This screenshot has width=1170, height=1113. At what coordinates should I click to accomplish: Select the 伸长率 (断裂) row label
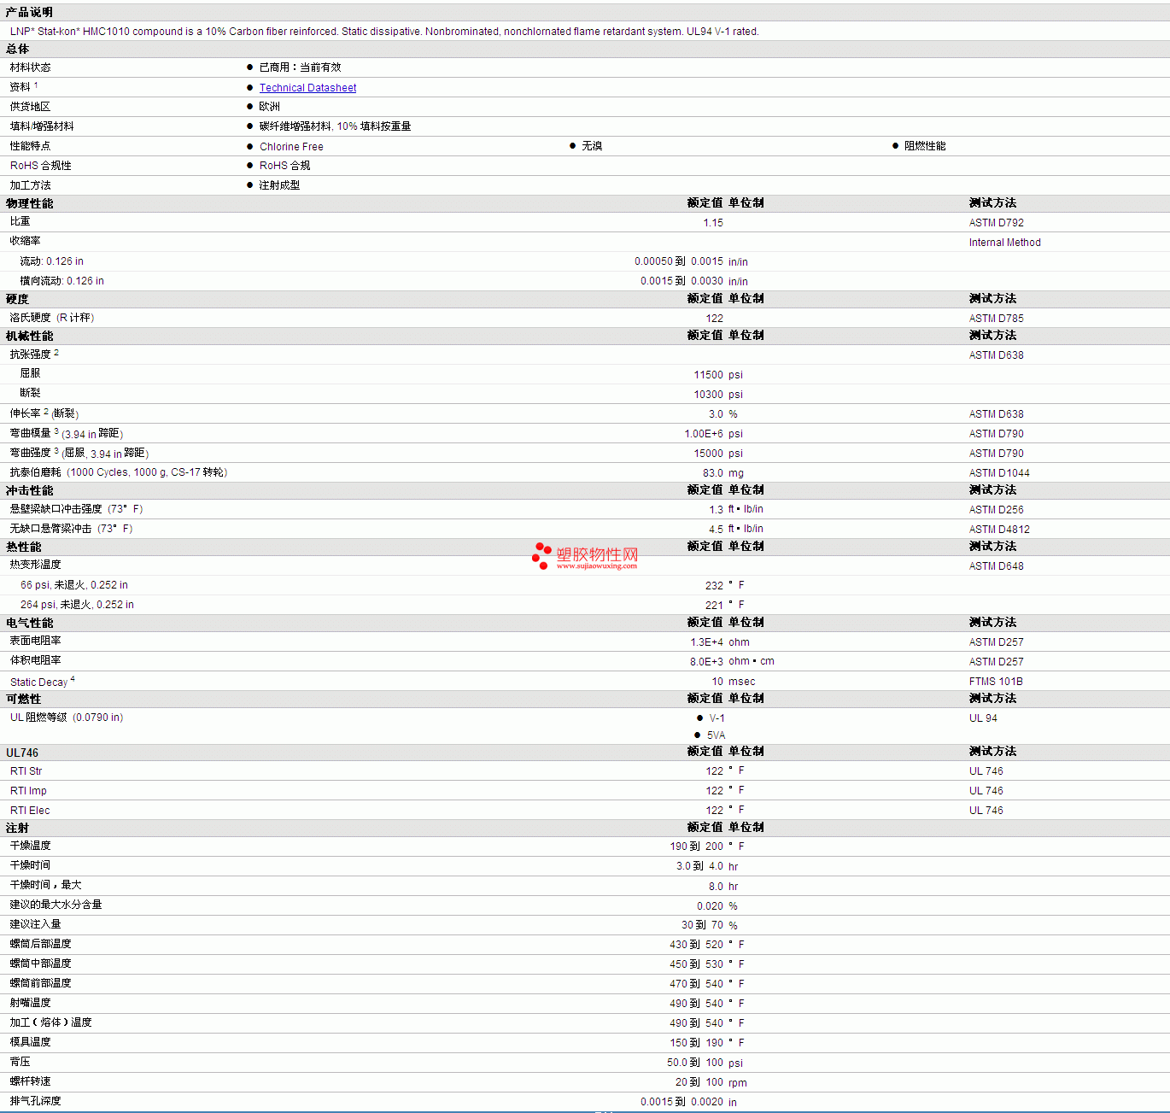(x=44, y=413)
